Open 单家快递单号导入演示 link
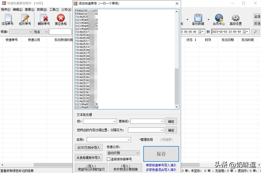This screenshot has height=173, width=261. tap(161, 165)
